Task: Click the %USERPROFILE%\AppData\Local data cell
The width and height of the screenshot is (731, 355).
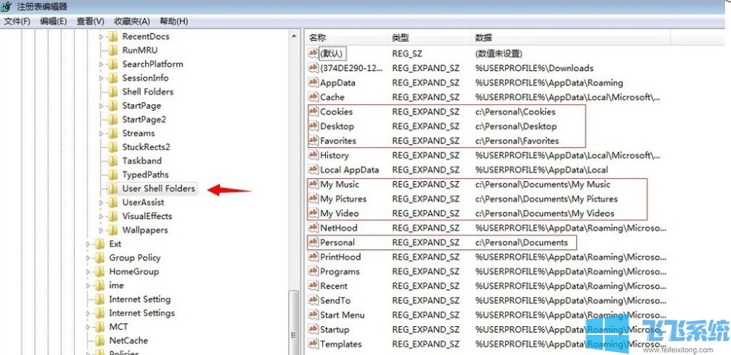Action: tap(541, 170)
